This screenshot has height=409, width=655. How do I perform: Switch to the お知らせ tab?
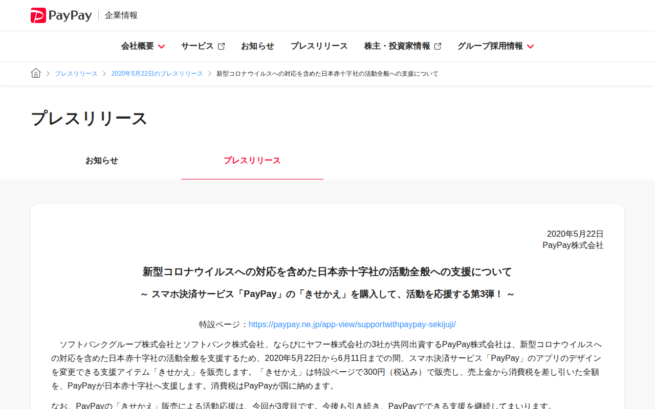tap(102, 161)
